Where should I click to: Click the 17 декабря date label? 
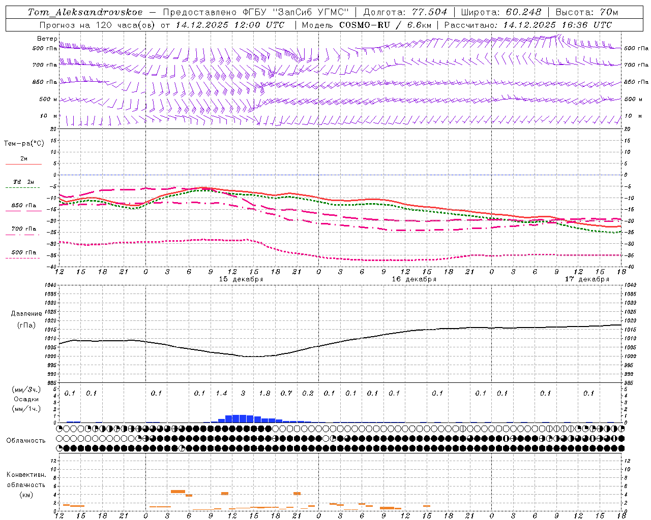coord(587,279)
